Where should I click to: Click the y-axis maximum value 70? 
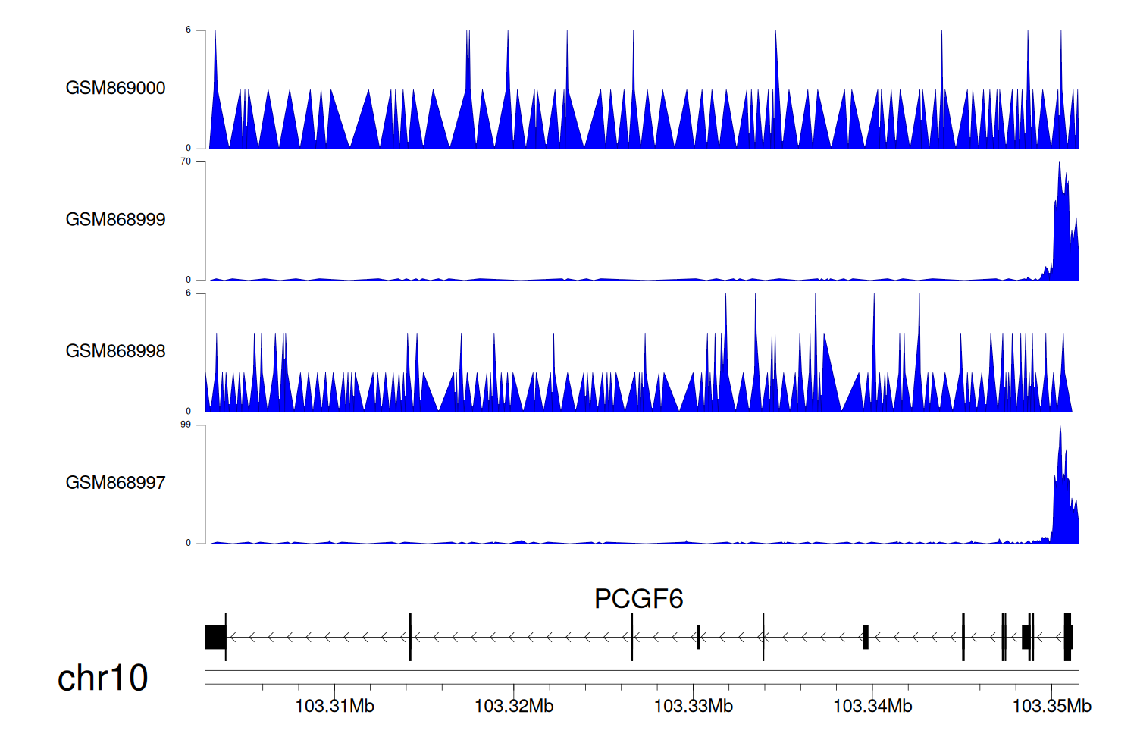[x=186, y=161]
